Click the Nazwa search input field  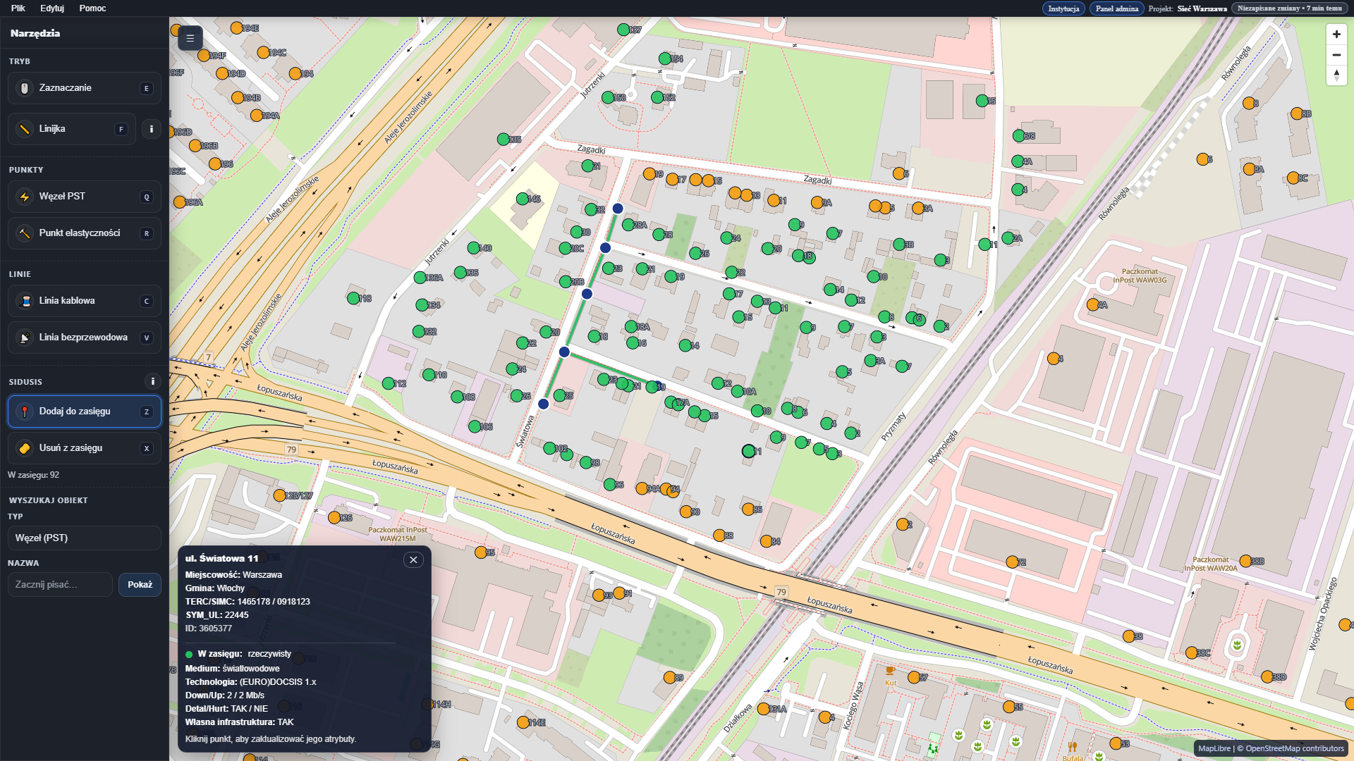click(60, 585)
